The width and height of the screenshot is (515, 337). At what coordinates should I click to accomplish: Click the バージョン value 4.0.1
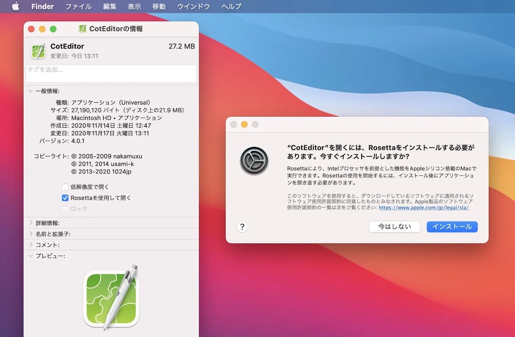tap(78, 141)
